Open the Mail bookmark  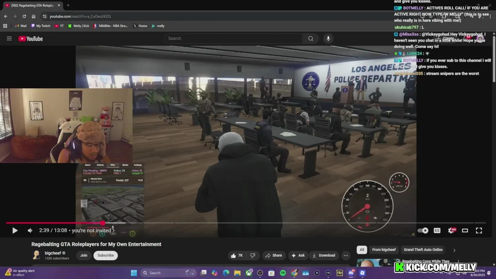[21, 26]
